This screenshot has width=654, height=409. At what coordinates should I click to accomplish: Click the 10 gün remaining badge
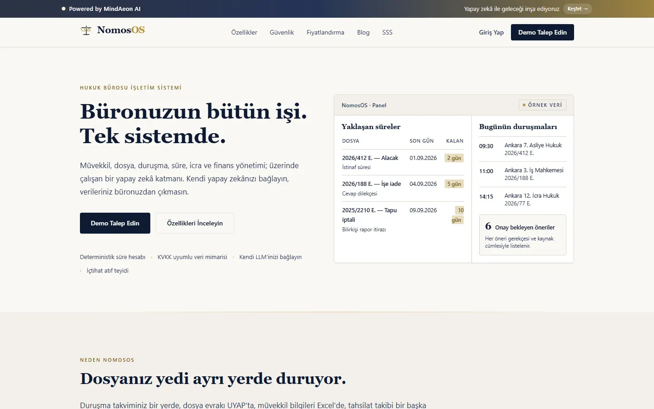click(458, 215)
